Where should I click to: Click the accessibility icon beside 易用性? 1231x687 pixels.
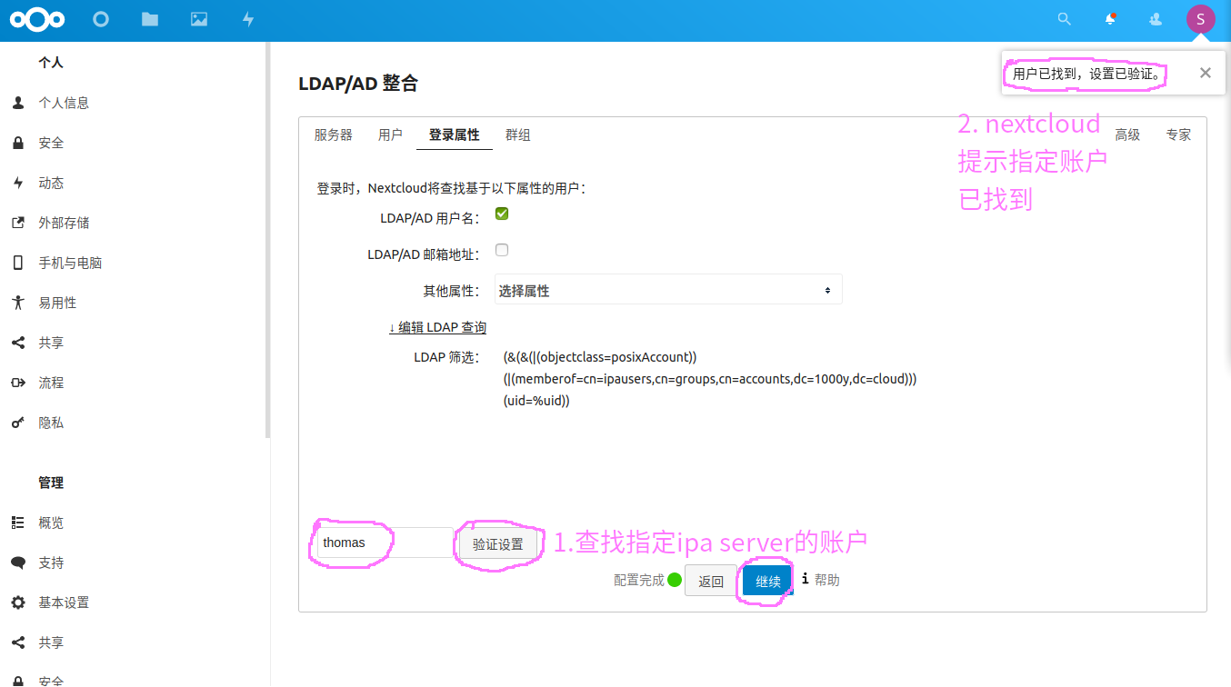click(x=17, y=303)
